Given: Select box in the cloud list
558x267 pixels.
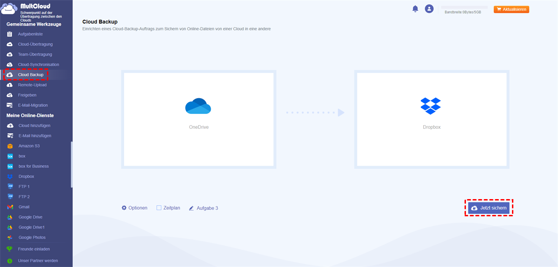Looking at the screenshot, I should (22, 156).
